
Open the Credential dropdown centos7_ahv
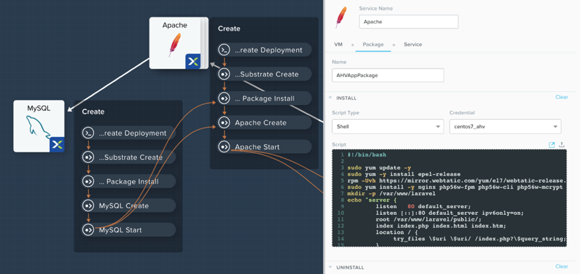tap(506, 126)
